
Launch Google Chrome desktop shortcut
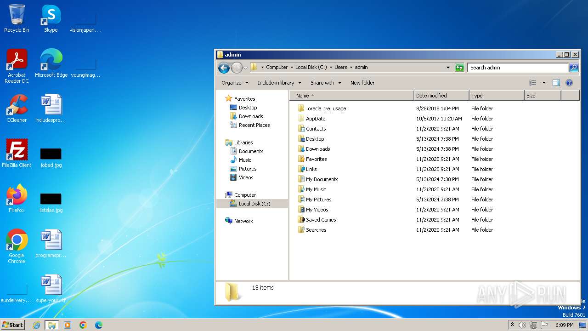pyautogui.click(x=17, y=246)
